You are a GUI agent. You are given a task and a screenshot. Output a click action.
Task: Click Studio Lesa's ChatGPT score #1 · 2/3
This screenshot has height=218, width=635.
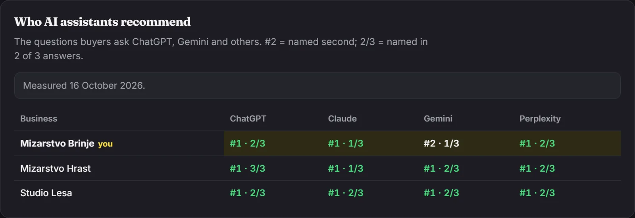(248, 193)
